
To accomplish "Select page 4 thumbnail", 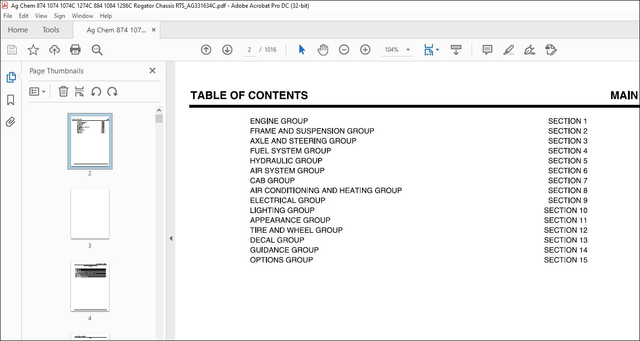I will [90, 286].
